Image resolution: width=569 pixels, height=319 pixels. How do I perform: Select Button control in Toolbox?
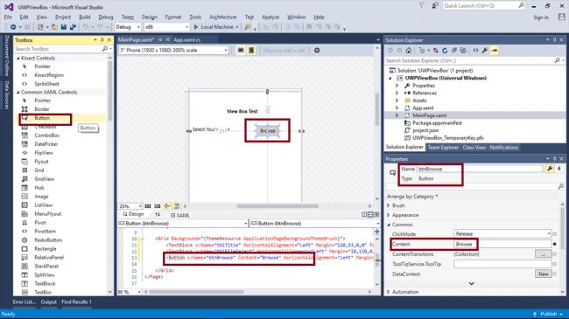click(42, 118)
